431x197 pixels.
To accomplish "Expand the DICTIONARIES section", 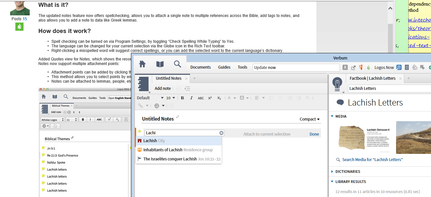I will 332,172.
